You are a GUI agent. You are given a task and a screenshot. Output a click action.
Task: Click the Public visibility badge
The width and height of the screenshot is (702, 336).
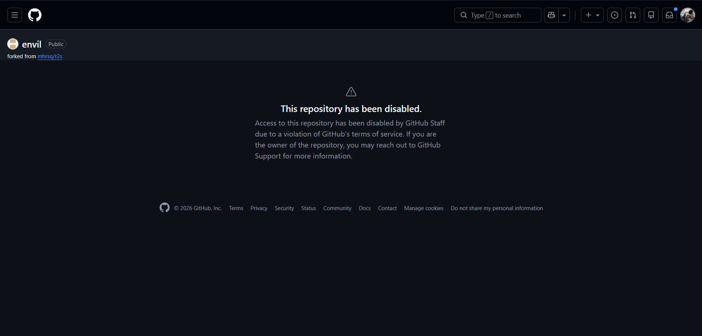[x=56, y=44]
